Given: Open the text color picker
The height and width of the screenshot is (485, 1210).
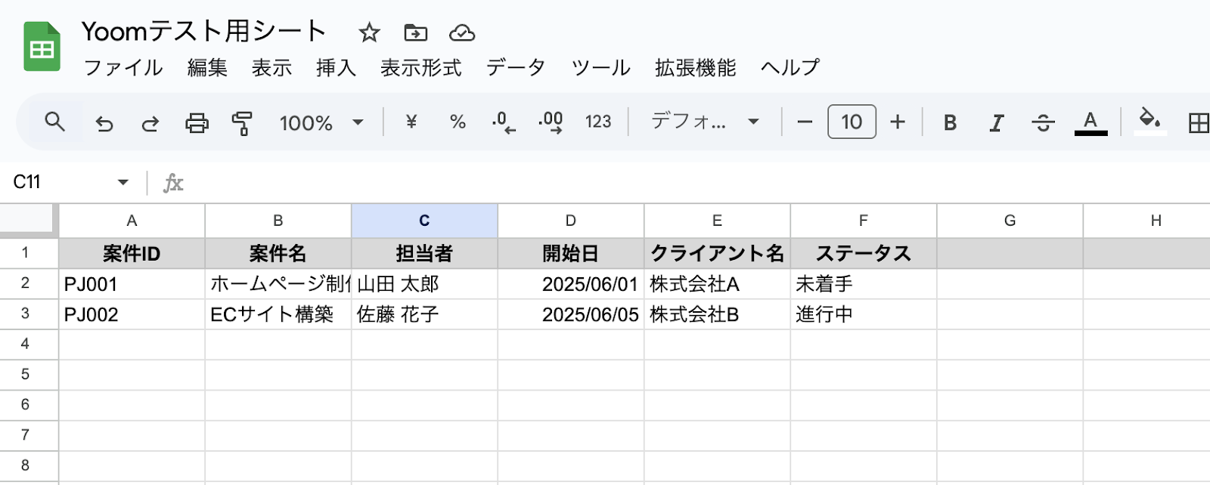Looking at the screenshot, I should click(x=1091, y=122).
